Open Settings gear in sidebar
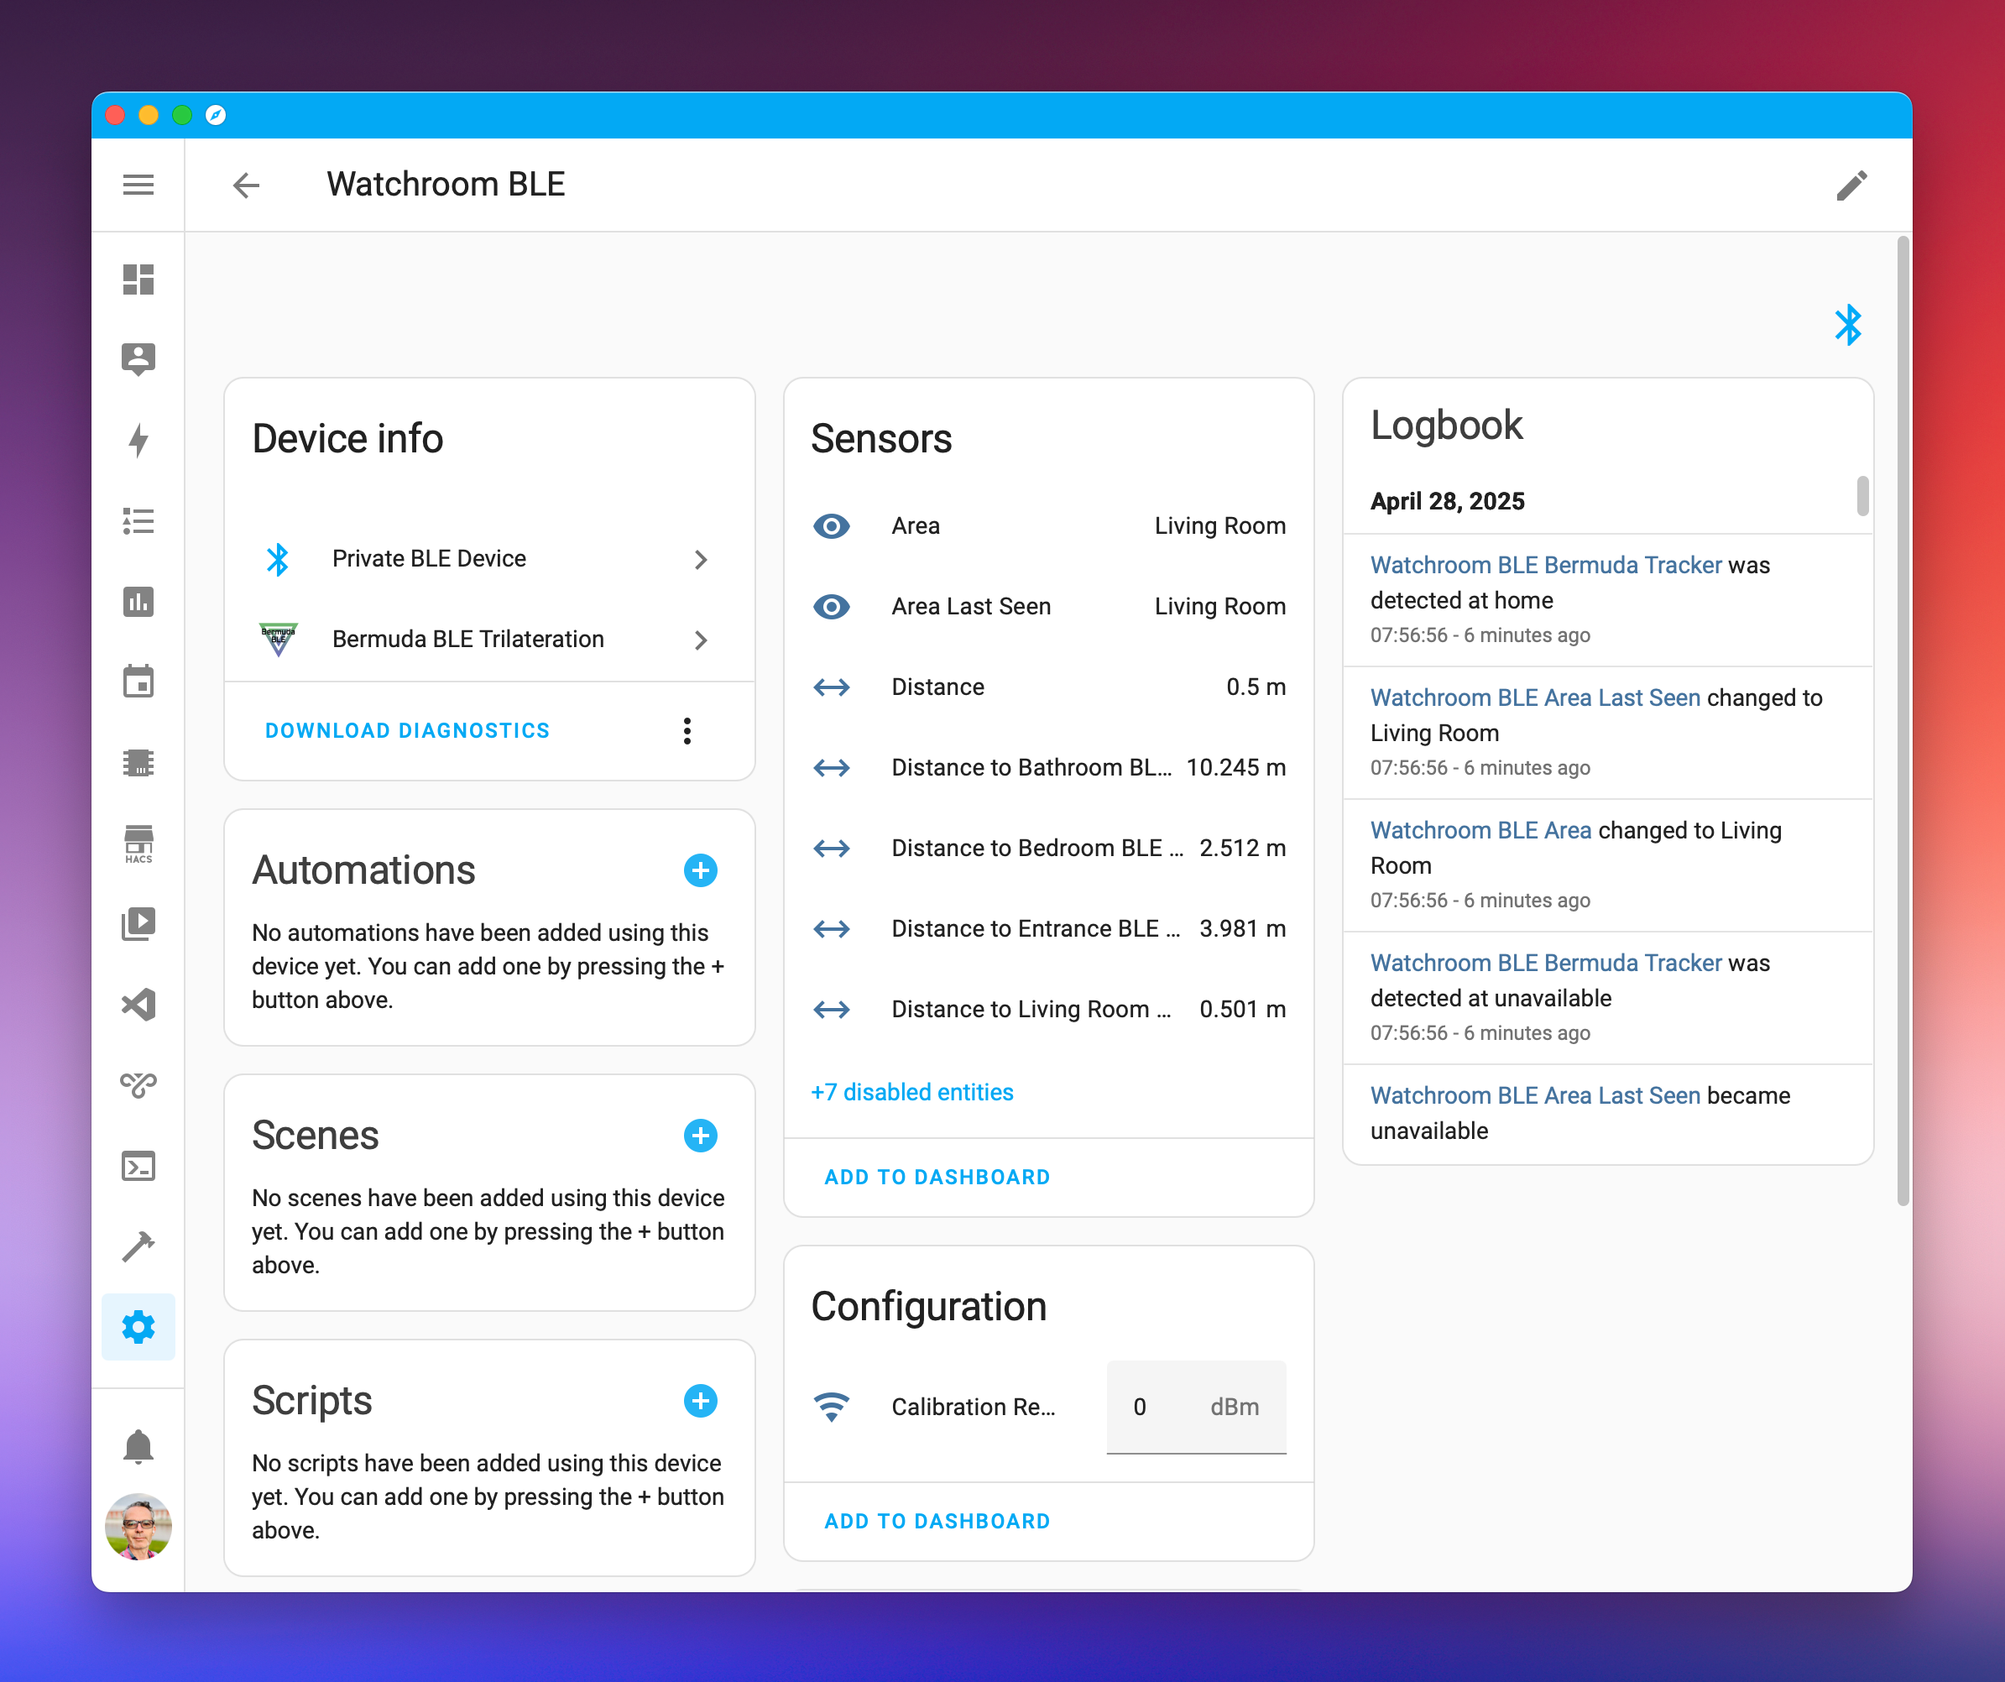This screenshot has height=1682, width=2005. coord(138,1327)
